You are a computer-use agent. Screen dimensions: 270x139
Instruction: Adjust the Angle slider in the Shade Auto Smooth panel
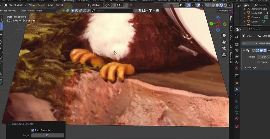47,135
